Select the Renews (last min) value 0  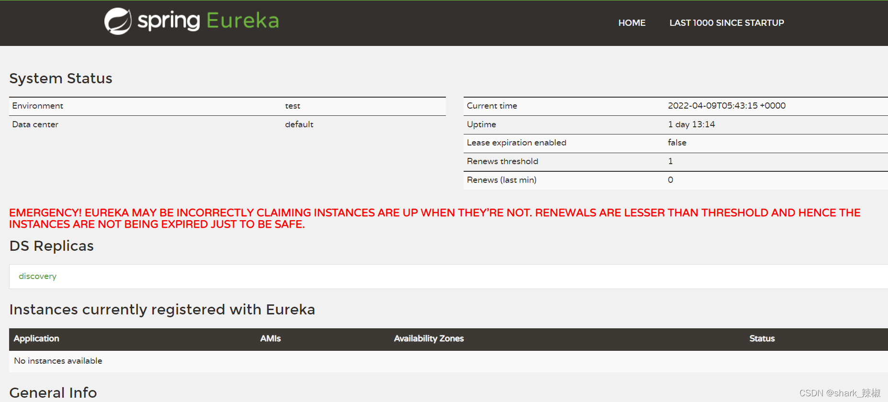[671, 180]
